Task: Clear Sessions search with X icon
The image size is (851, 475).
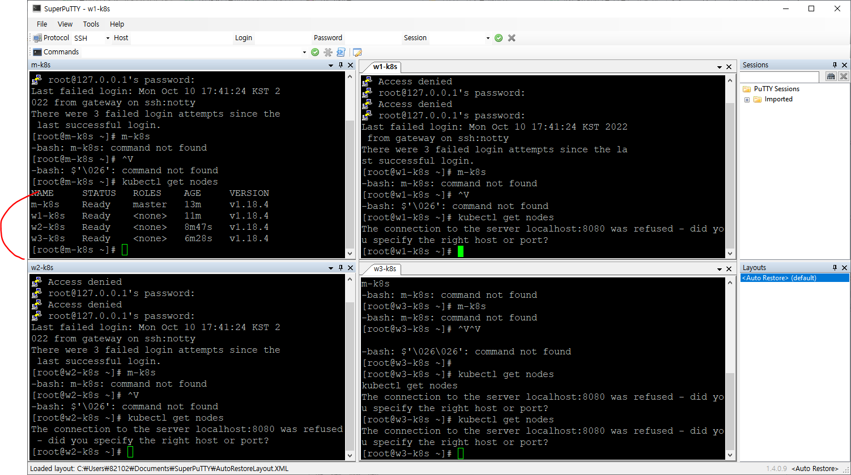Action: [843, 76]
